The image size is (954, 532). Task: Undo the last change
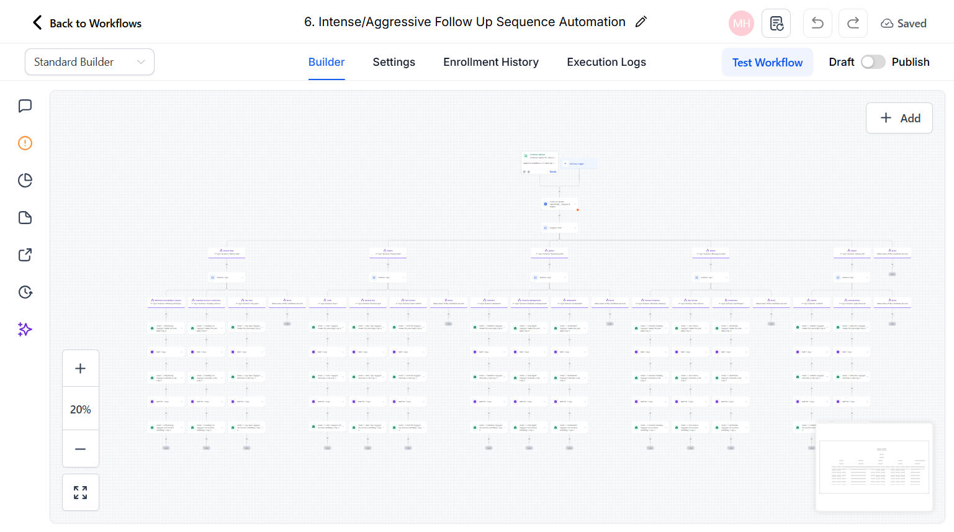tap(817, 24)
